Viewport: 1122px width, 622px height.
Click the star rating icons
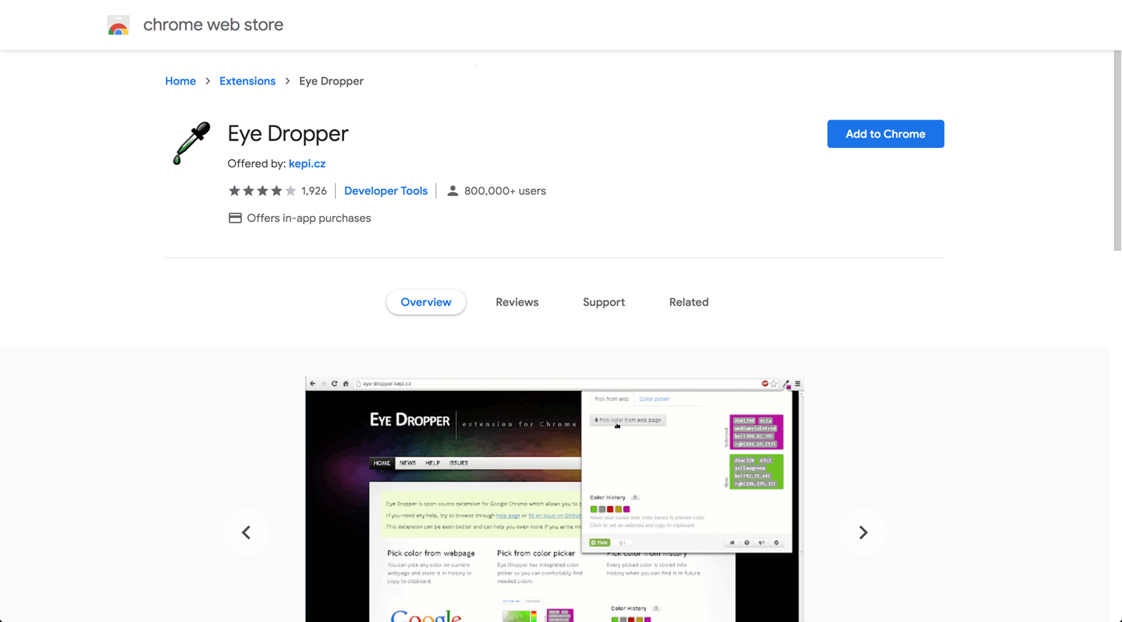[263, 191]
